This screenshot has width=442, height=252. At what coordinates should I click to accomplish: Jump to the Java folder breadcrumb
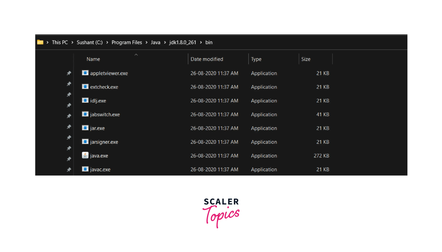tap(155, 42)
